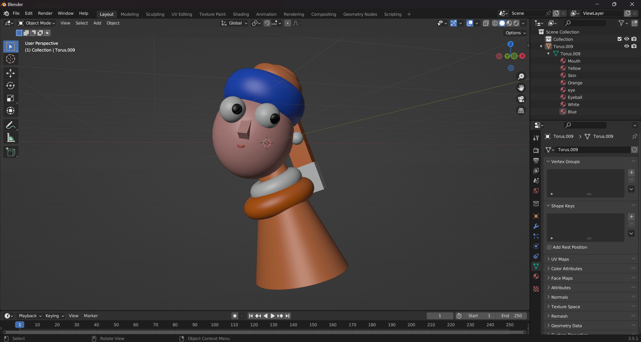Screen dimensions: 641x342
Task: Select the Cursor tool in the toolbar
Action: click(11, 59)
